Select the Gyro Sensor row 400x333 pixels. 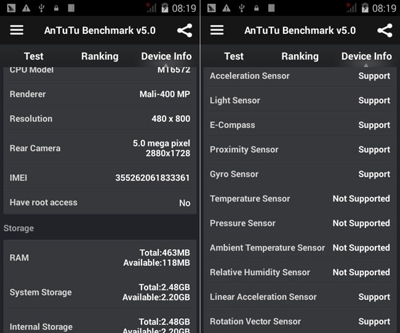[300, 174]
